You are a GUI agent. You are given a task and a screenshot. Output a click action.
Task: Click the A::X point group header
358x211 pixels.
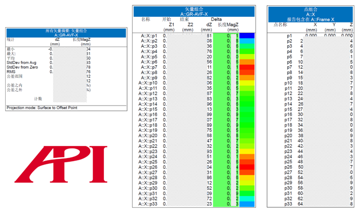[x=311, y=14]
